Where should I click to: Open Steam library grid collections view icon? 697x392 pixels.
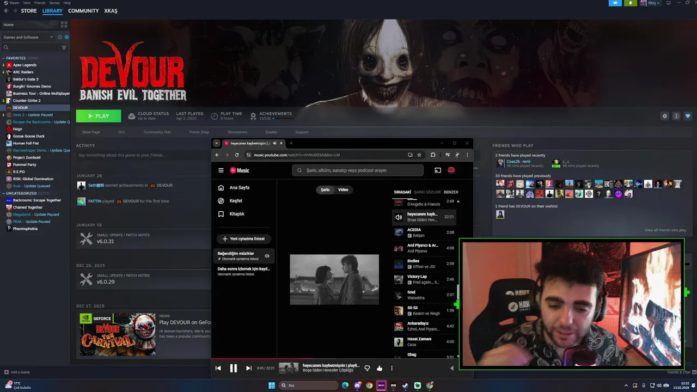[64, 24]
